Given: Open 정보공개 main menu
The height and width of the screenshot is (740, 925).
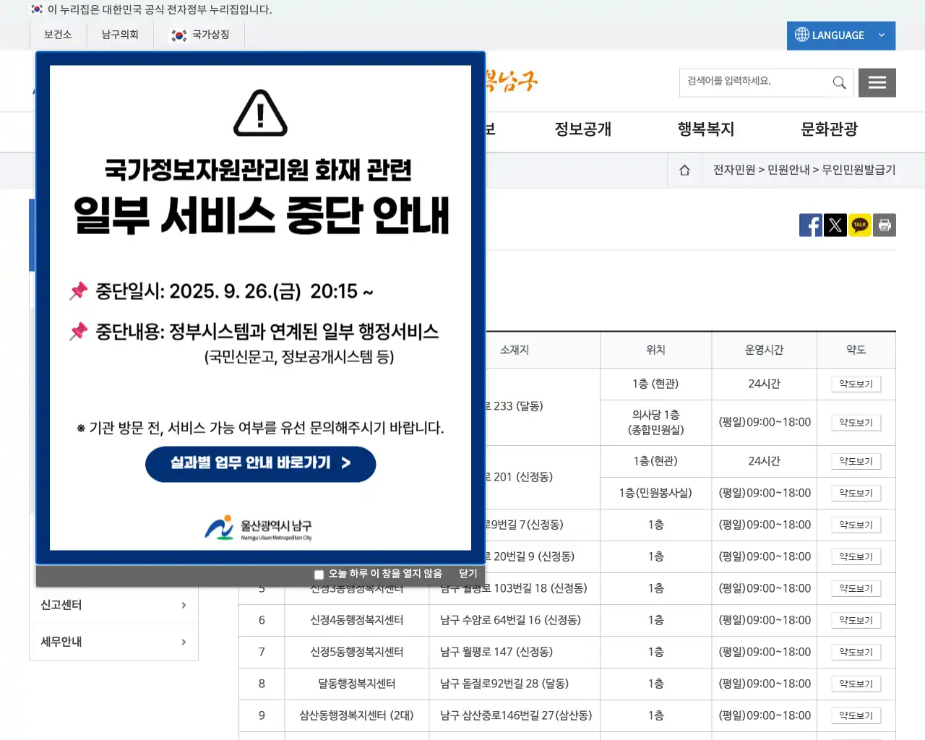Looking at the screenshot, I should coord(582,129).
